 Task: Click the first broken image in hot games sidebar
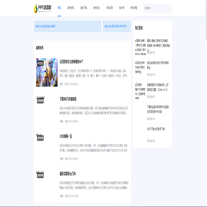tap(140, 47)
